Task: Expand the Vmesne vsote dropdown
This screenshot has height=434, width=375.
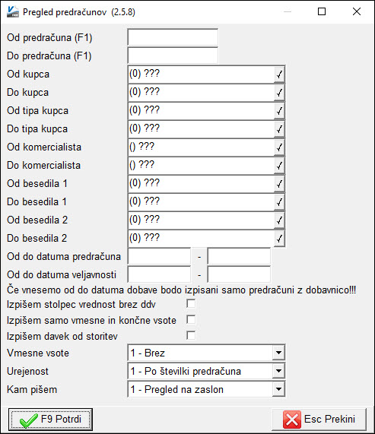Action: 278,353
